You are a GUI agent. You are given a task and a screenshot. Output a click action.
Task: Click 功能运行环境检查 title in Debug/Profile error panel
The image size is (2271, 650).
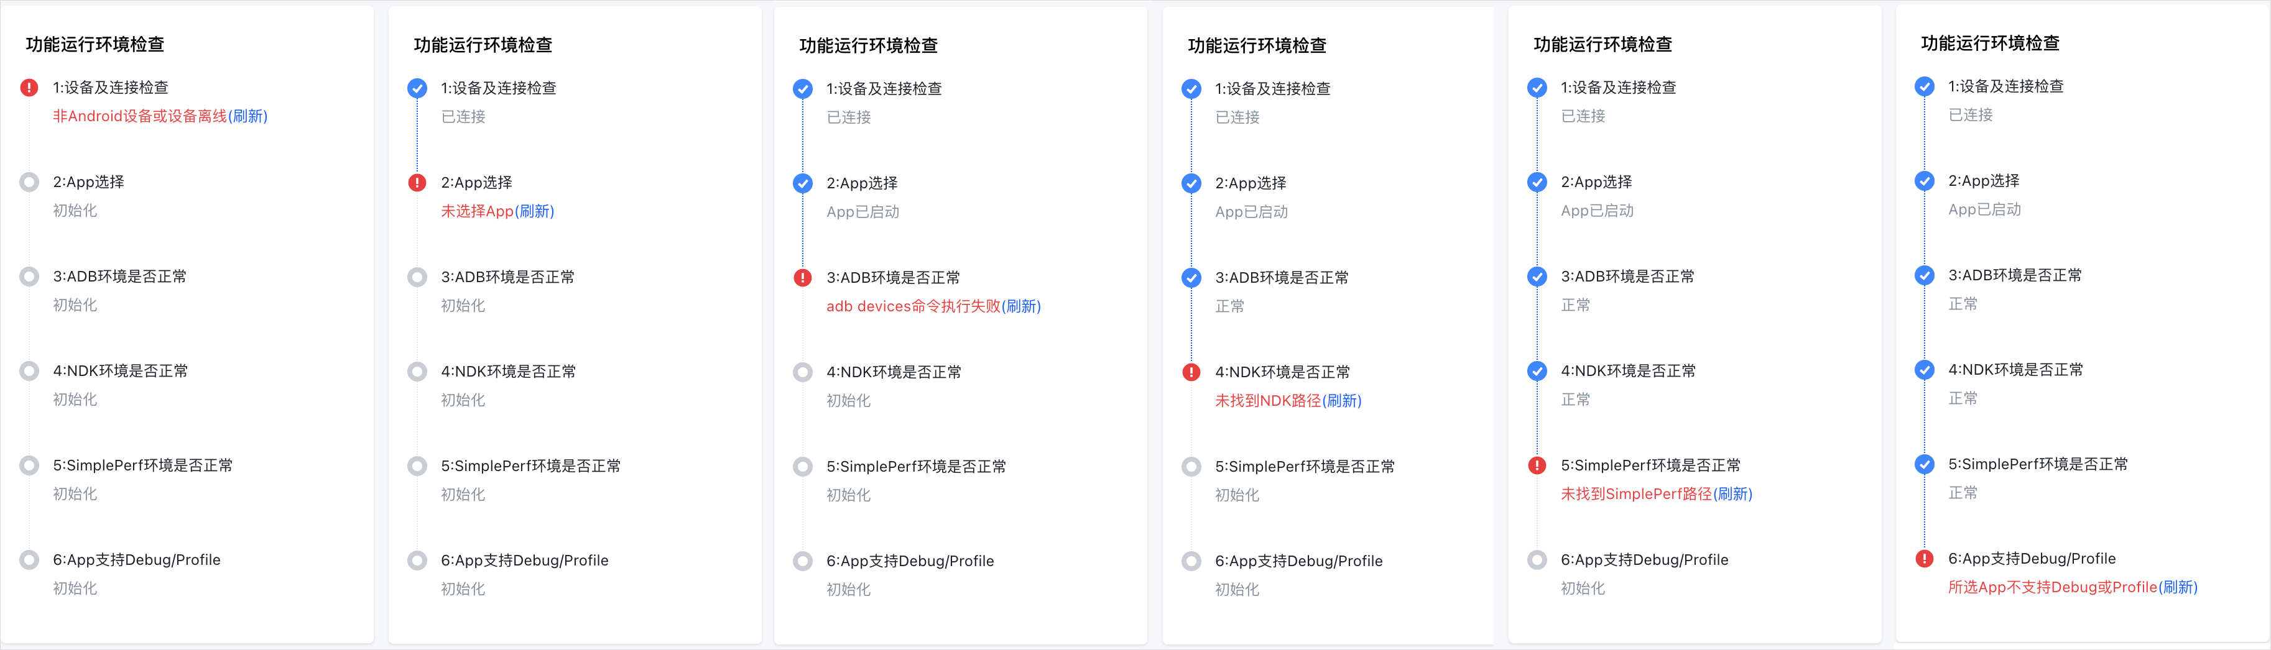point(1991,43)
